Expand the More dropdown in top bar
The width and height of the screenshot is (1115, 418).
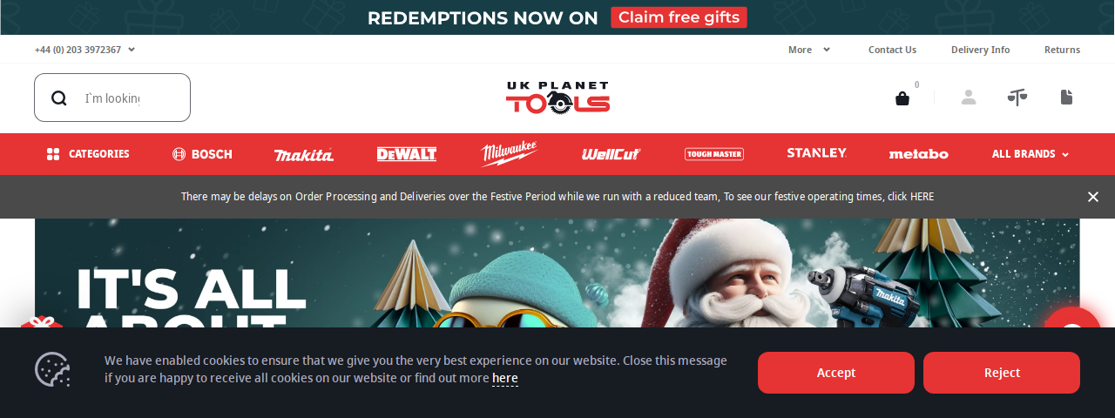tap(809, 50)
